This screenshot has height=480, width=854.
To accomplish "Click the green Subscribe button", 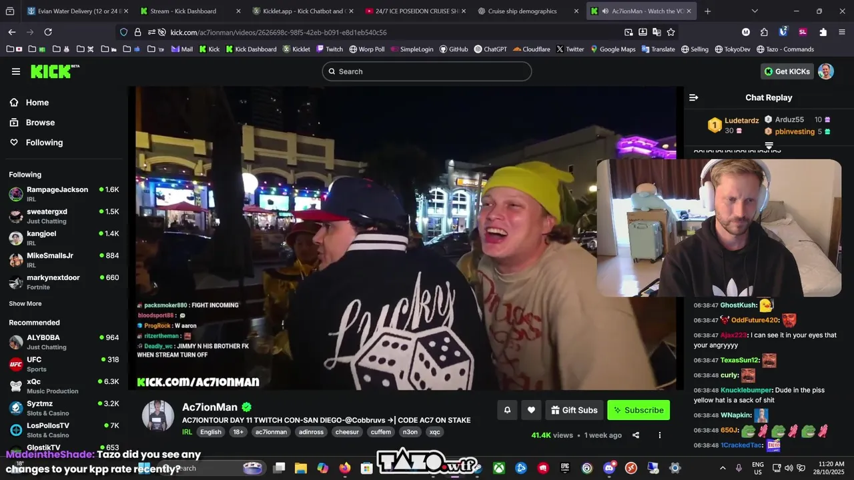I will point(638,410).
